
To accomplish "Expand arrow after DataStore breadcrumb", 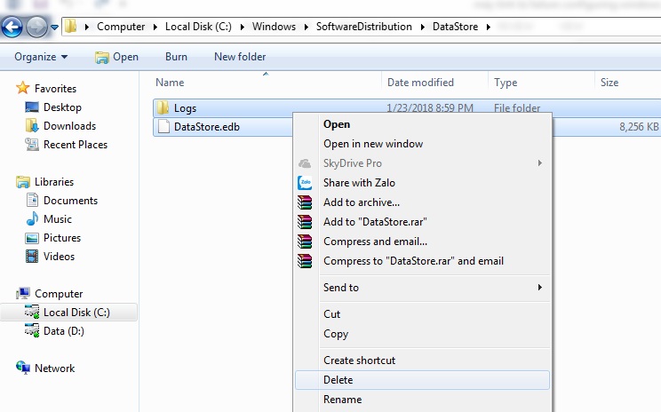I will pyautogui.click(x=488, y=27).
